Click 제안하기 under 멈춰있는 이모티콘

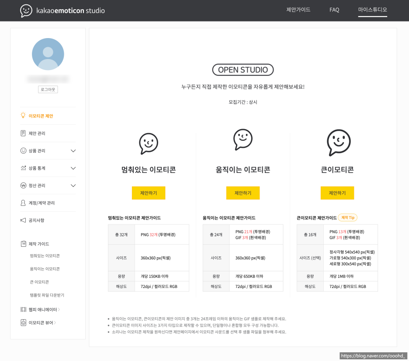149,193
